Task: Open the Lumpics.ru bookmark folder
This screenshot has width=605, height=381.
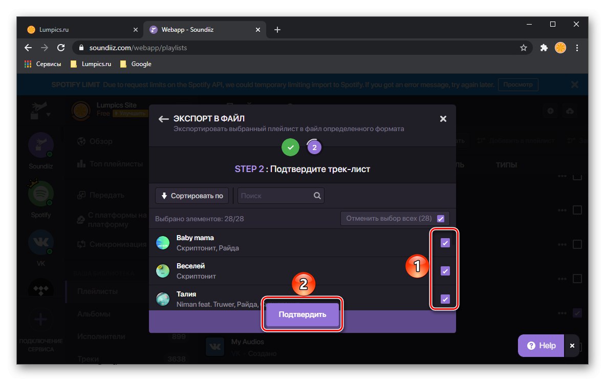Action: click(91, 64)
